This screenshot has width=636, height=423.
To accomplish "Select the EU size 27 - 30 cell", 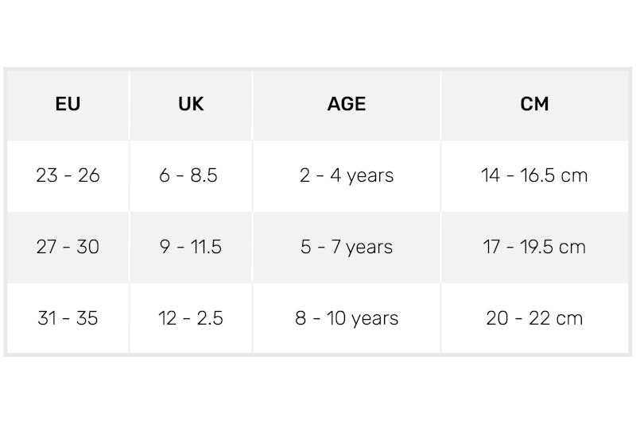I will coord(68,247).
